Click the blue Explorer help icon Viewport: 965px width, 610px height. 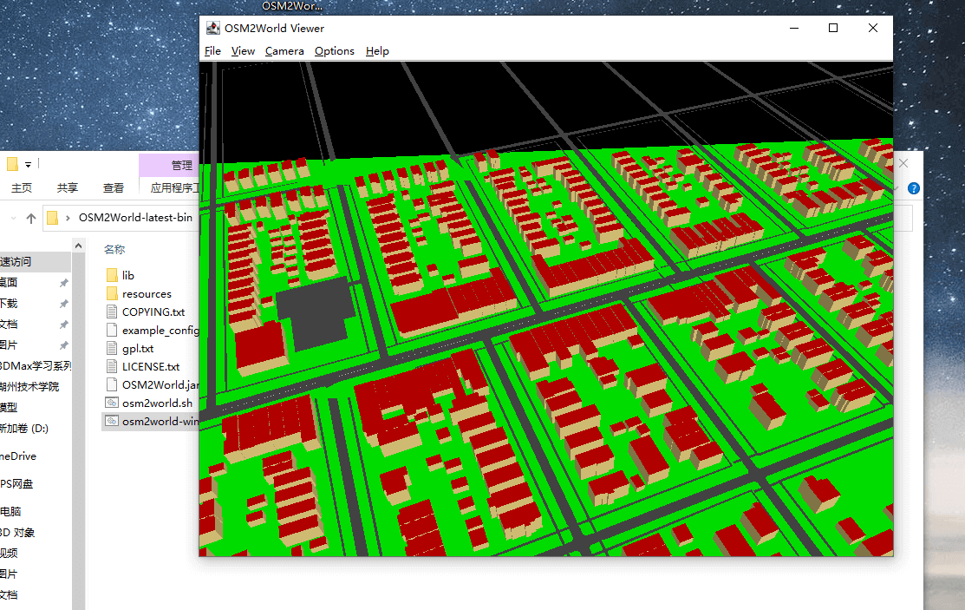tap(913, 188)
